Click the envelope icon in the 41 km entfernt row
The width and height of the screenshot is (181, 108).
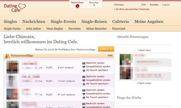84,90
